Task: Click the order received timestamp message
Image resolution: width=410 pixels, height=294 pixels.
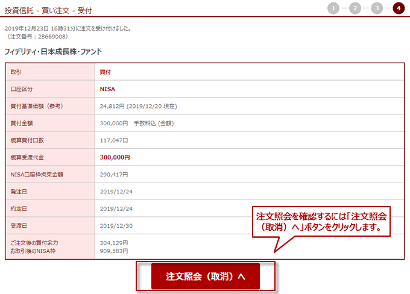Action: pos(68,28)
